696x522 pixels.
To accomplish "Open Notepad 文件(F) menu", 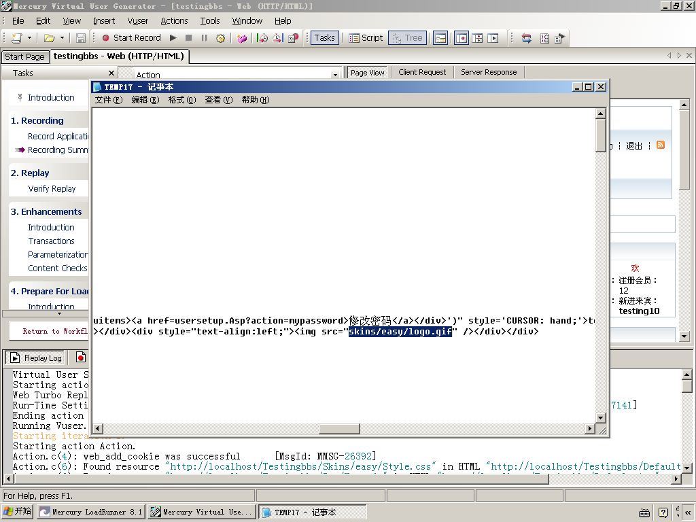I will [x=108, y=100].
